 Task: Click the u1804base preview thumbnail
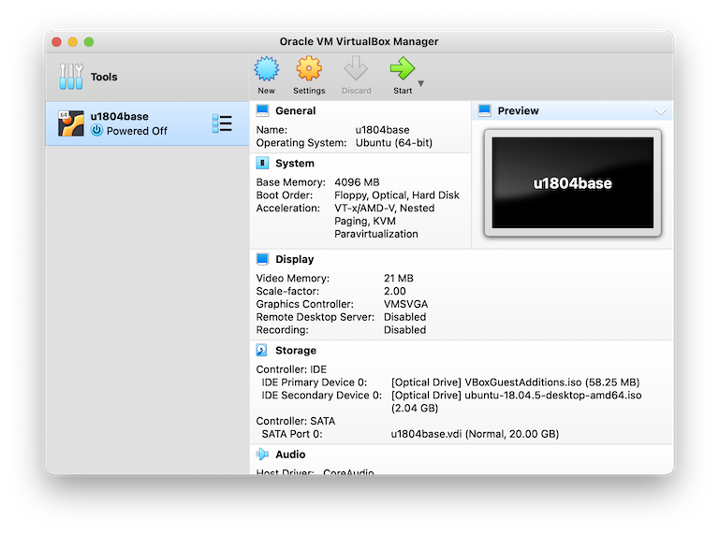pyautogui.click(x=573, y=182)
